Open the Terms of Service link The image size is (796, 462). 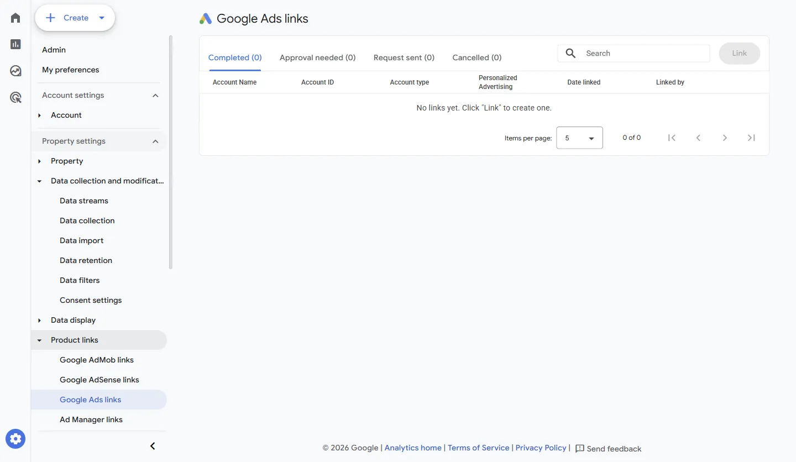[x=479, y=448]
